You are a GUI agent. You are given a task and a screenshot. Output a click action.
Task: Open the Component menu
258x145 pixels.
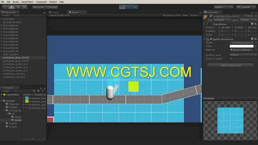tap(41, 2)
